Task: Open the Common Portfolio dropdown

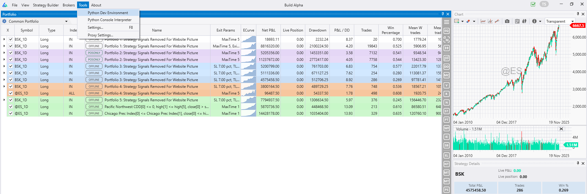Action: pos(66,21)
